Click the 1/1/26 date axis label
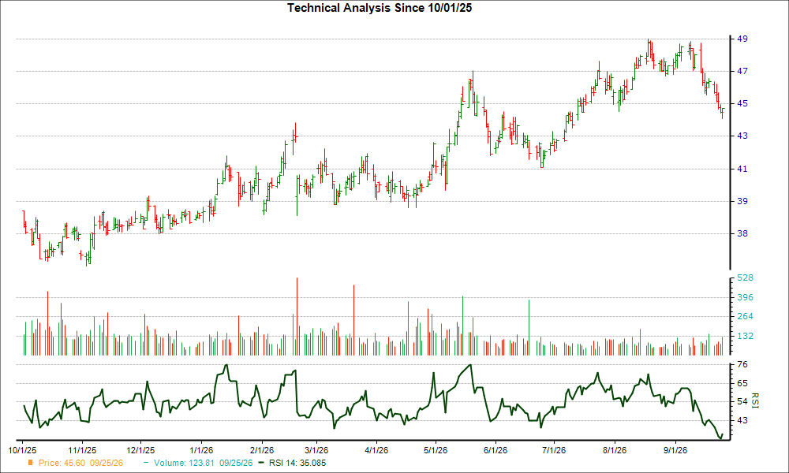Viewport: 789px width, 473px height. [x=200, y=450]
